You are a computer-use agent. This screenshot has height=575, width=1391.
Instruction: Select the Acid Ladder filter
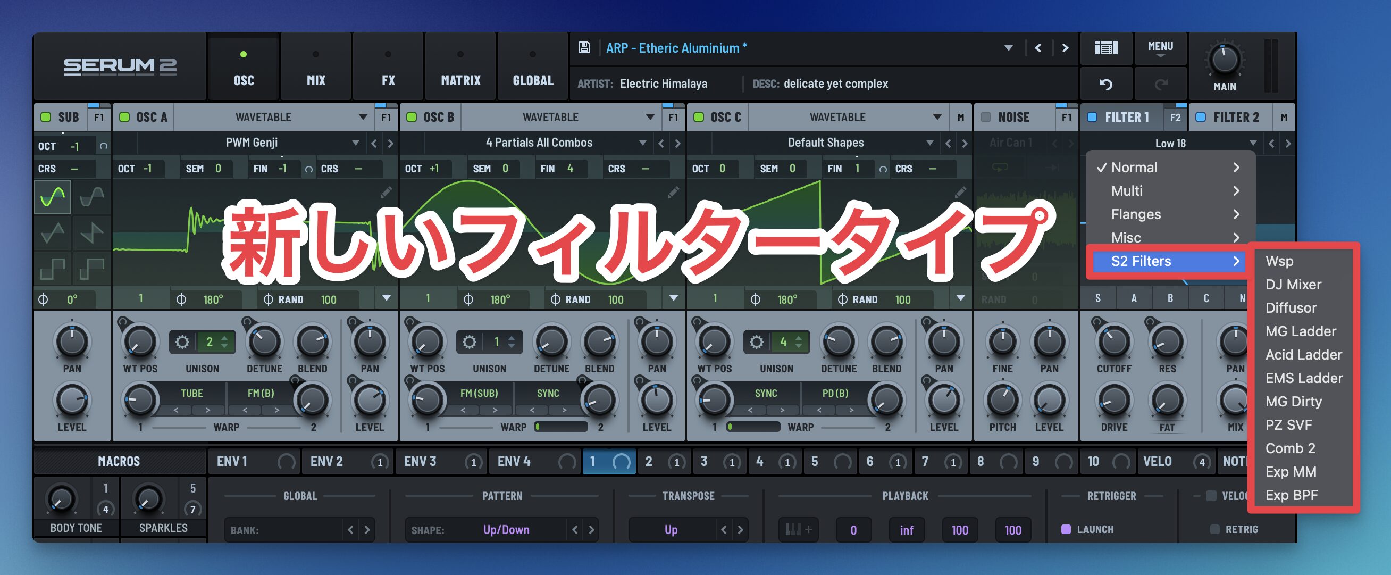[1303, 354]
